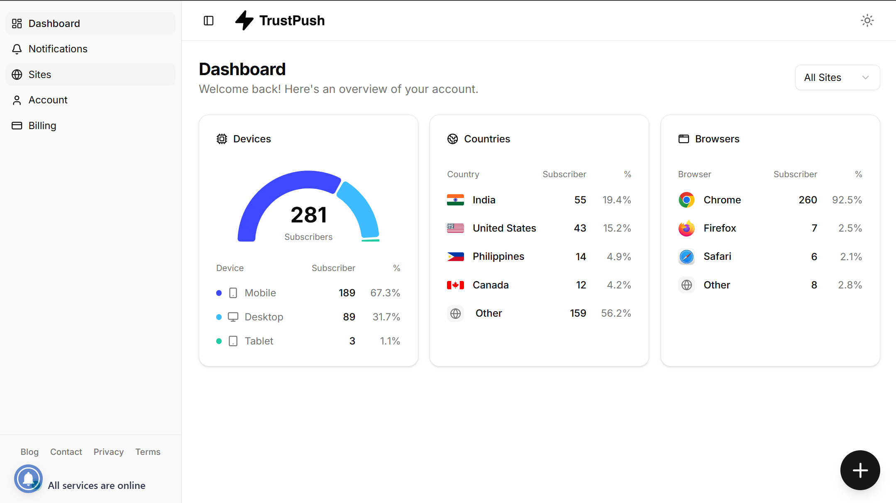
Task: Switch light/dark theme with sun icon
Action: coord(867,20)
